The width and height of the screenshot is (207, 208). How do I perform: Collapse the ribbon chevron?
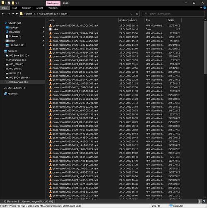point(201,8)
